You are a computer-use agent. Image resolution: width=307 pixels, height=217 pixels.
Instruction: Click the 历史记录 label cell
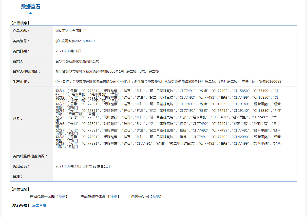coord(31,166)
